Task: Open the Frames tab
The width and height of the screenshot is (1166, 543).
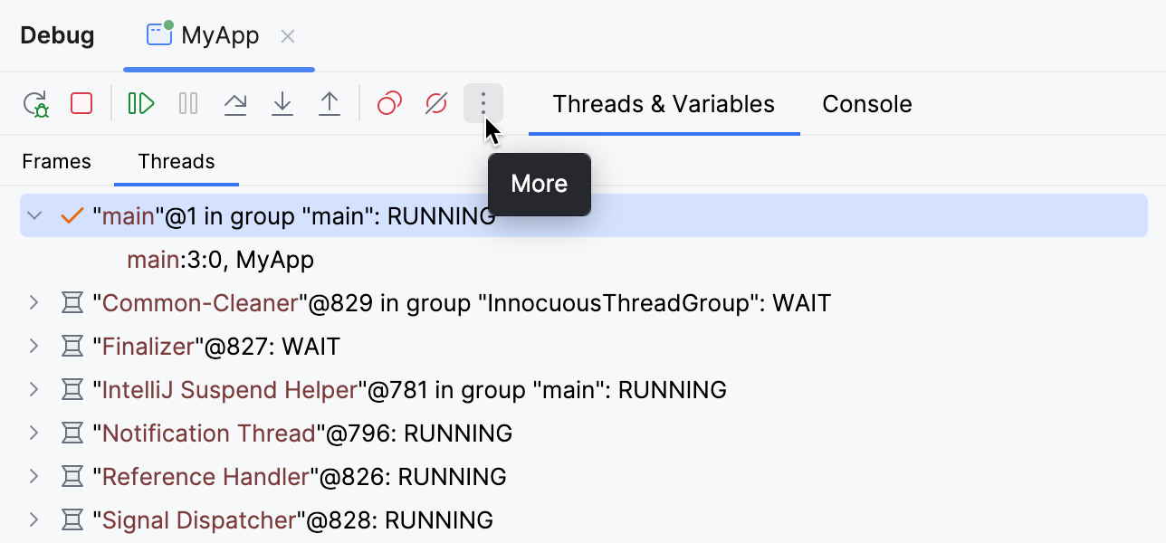Action: pyautogui.click(x=56, y=161)
